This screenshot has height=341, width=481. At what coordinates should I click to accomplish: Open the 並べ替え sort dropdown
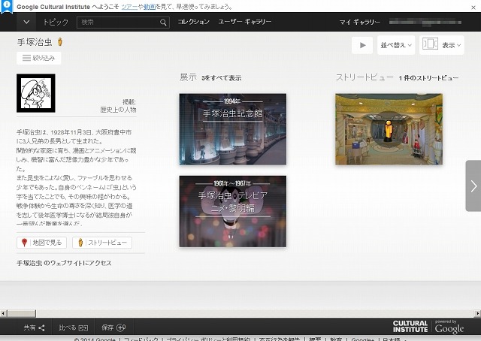tap(396, 45)
